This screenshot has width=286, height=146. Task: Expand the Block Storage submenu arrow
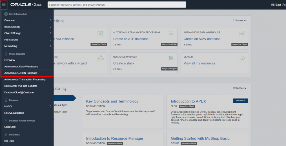click(x=50, y=27)
